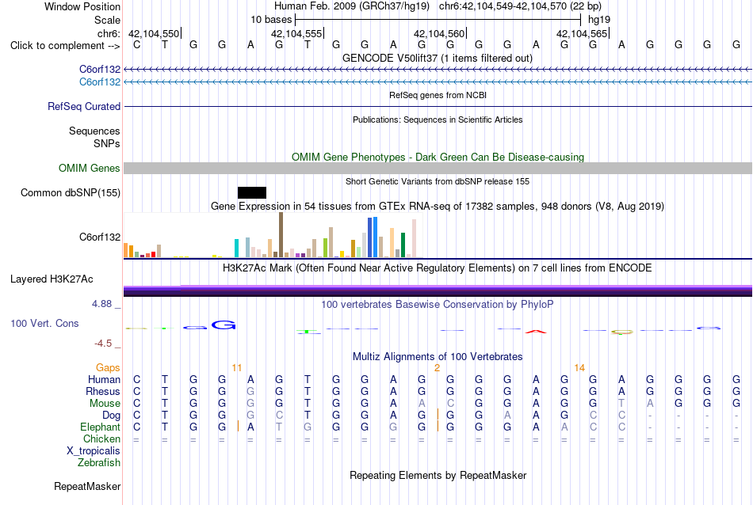
Task: Select the 'Dog' species row label
Action: (112, 416)
